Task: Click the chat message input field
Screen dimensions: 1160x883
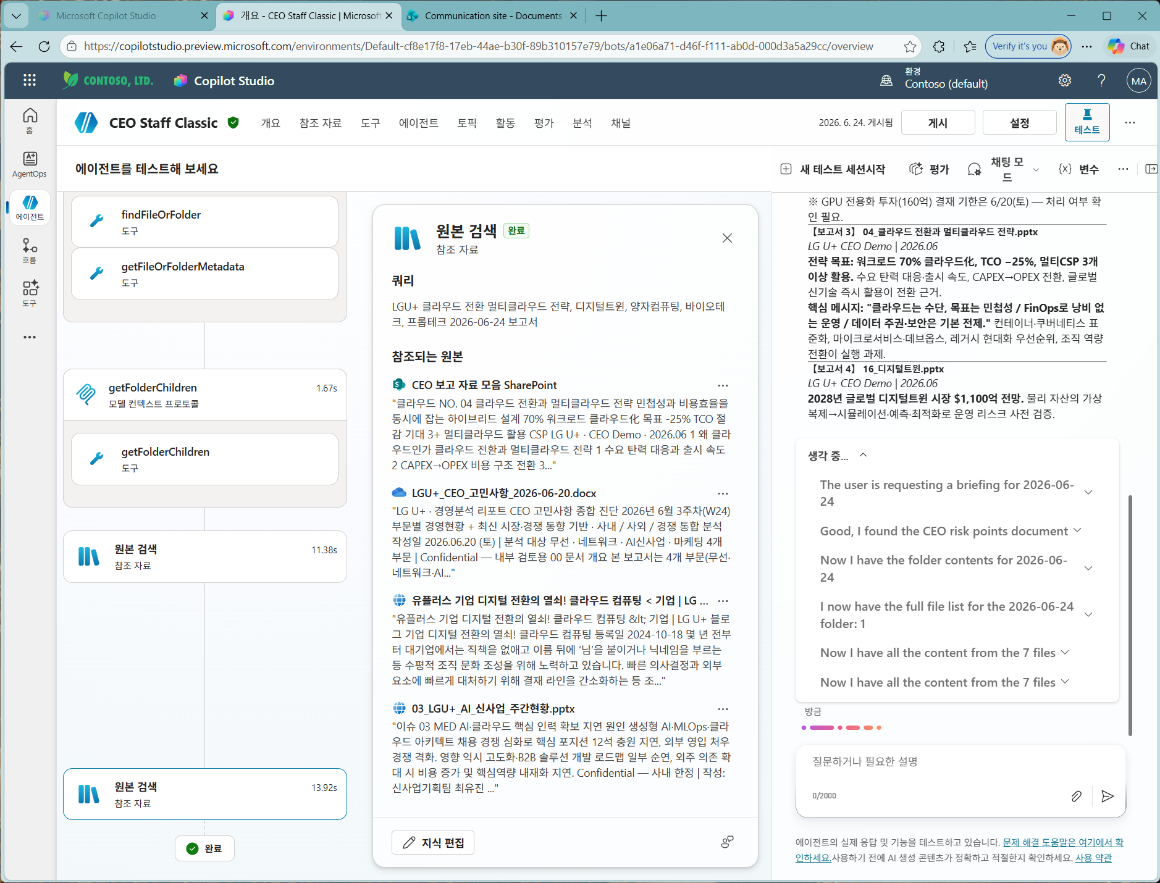Action: (x=960, y=762)
